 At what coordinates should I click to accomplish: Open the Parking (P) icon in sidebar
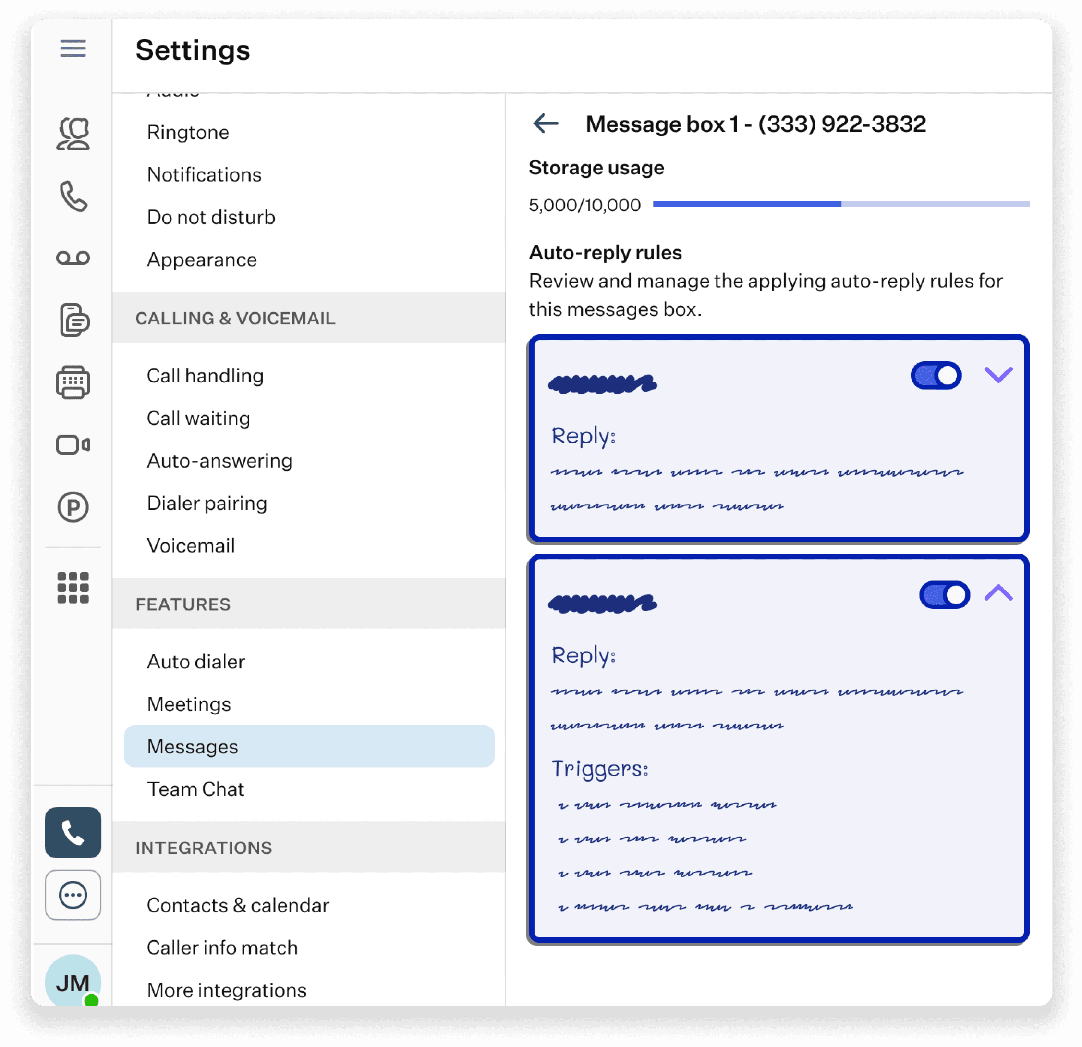(73, 507)
